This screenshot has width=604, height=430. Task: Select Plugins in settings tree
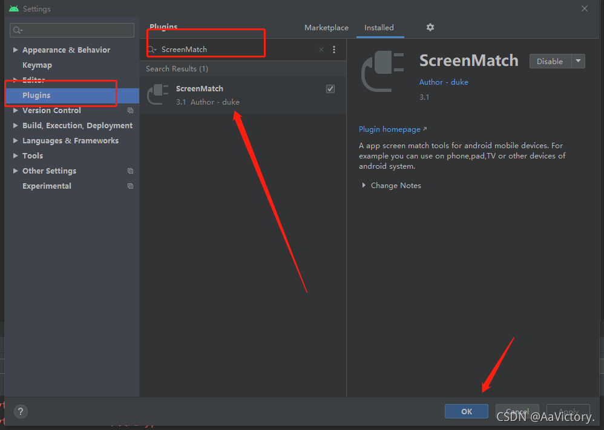tap(72, 96)
